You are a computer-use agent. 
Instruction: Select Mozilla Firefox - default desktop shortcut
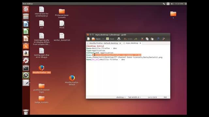[x=72, y=80]
